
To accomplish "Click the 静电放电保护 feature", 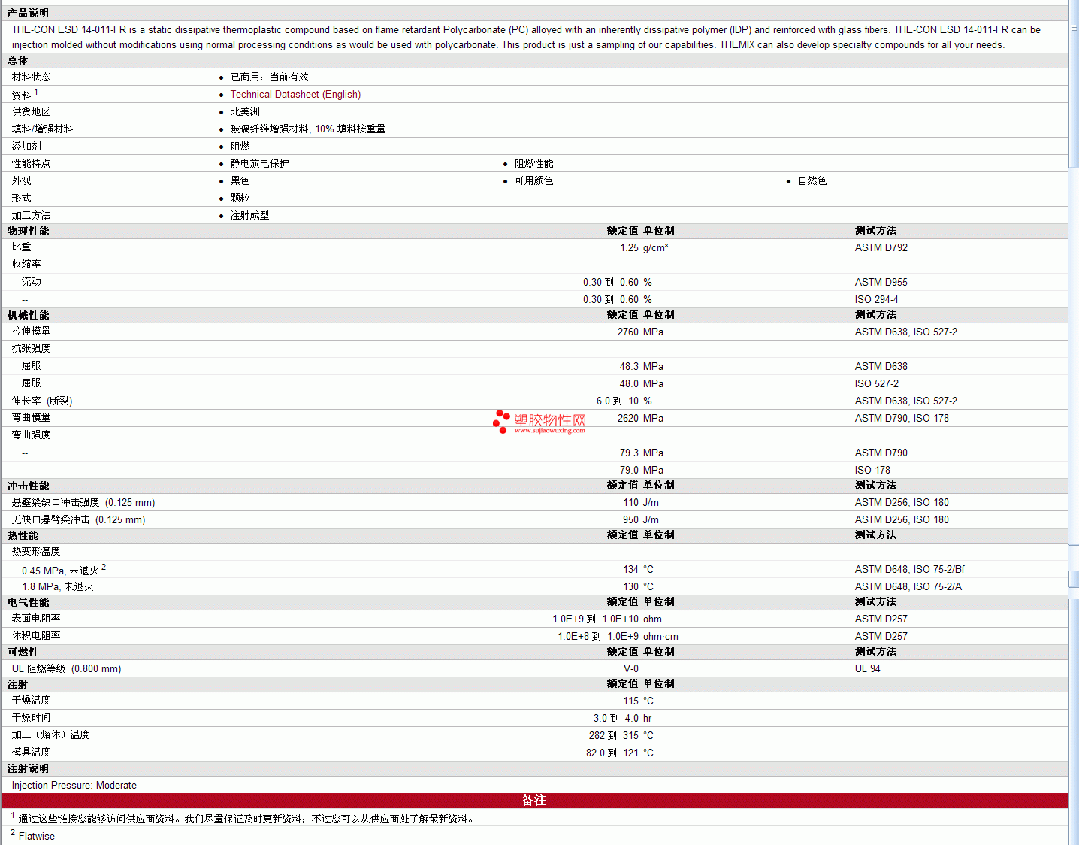I will click(x=259, y=163).
